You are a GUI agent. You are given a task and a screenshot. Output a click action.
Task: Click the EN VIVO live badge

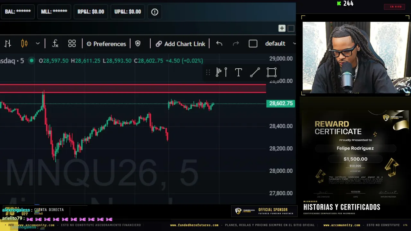click(x=395, y=7)
